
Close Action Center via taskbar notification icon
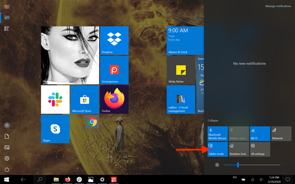pos(288,179)
